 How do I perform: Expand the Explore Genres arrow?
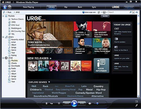coord(49,82)
